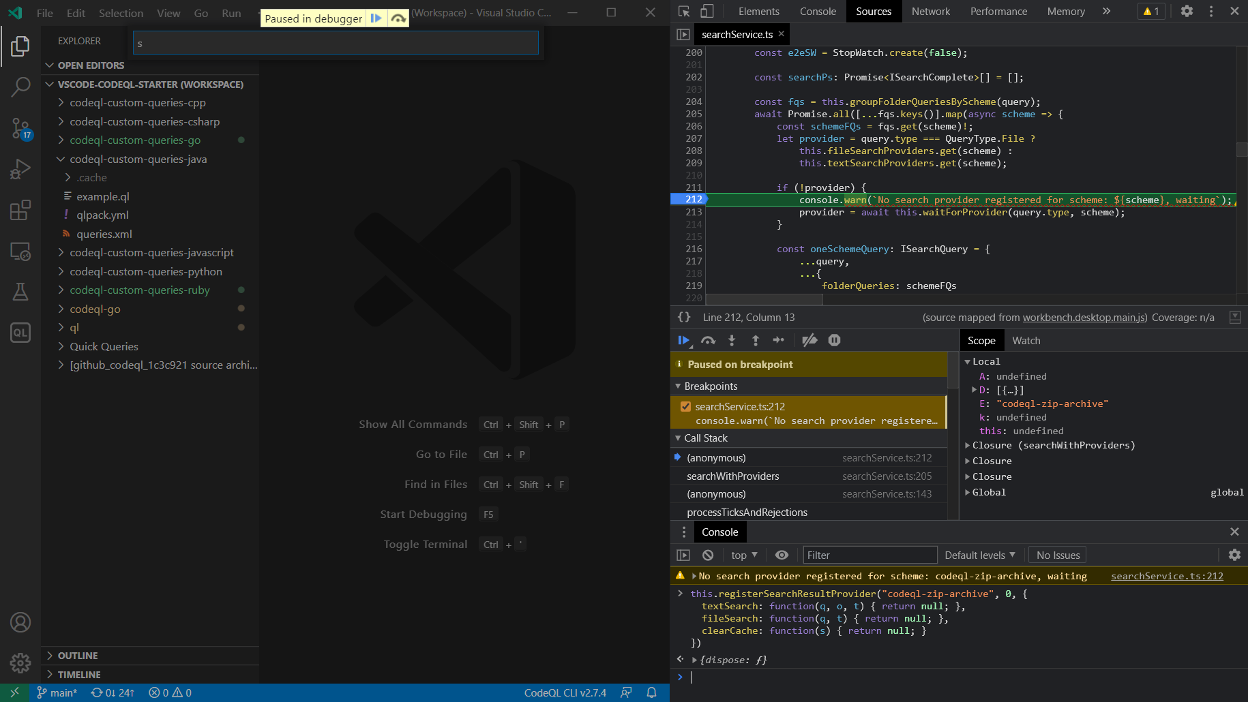
Task: Open the Search view in the activity bar
Action: (x=20, y=87)
